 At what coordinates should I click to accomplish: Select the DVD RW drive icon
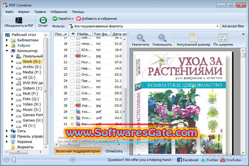19,83
